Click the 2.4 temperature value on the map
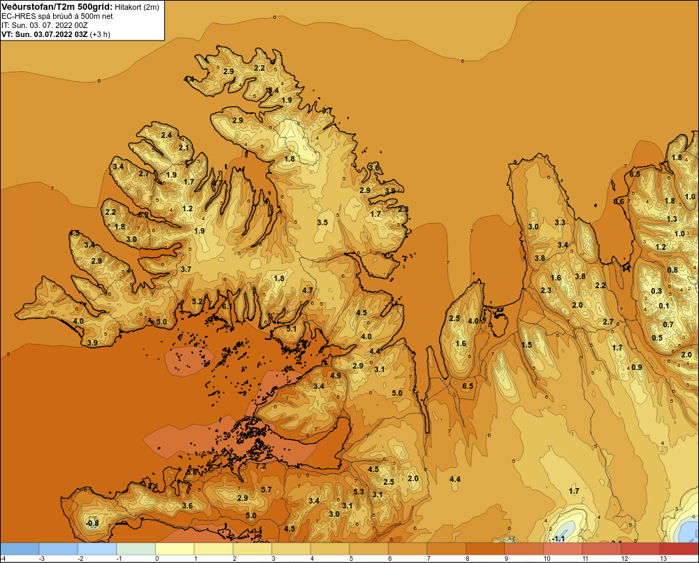 pyautogui.click(x=166, y=135)
